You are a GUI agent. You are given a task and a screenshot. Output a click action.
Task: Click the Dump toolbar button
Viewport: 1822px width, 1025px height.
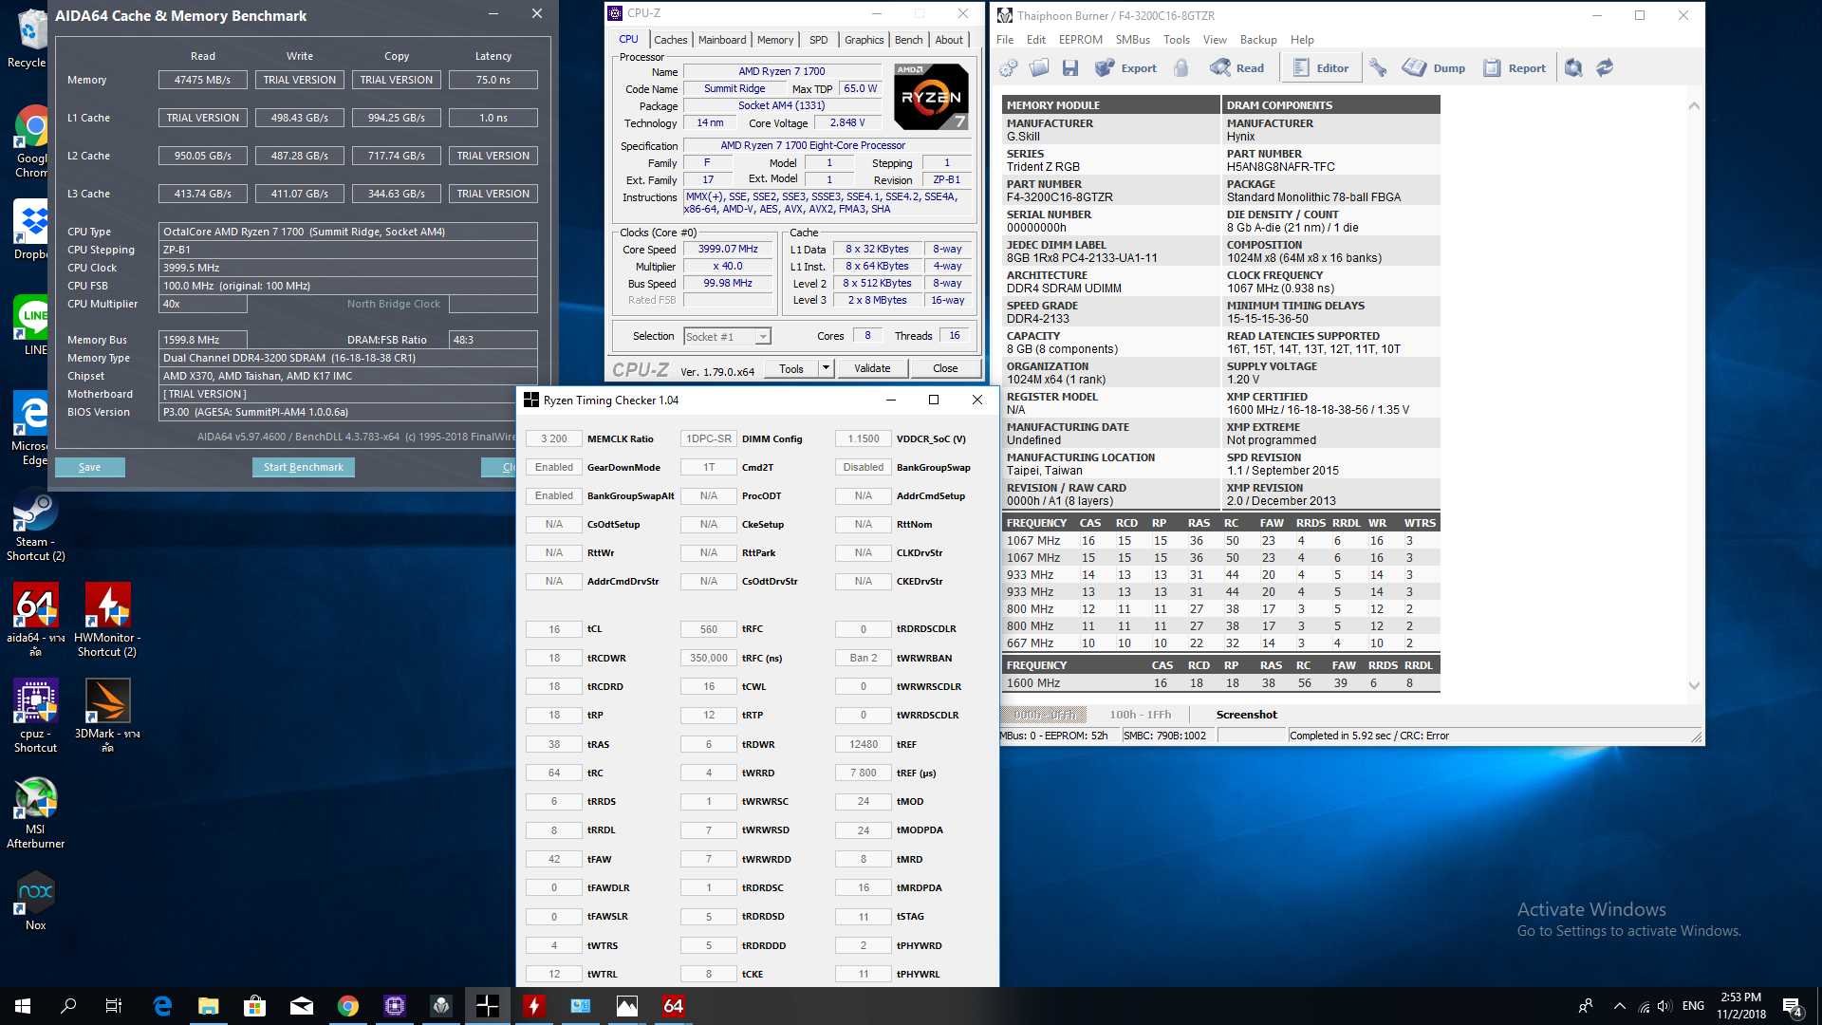tap(1434, 68)
